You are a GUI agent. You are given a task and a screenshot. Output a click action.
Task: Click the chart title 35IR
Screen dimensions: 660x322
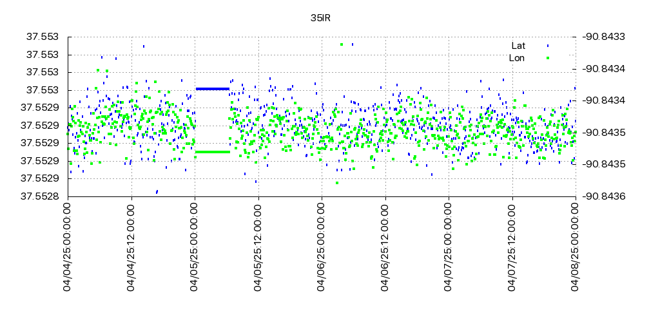320,18
